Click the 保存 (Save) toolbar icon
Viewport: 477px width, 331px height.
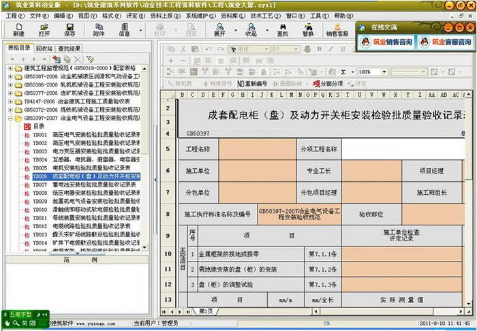coord(70,29)
